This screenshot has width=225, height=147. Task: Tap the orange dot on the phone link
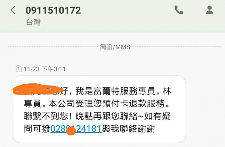[71, 131]
